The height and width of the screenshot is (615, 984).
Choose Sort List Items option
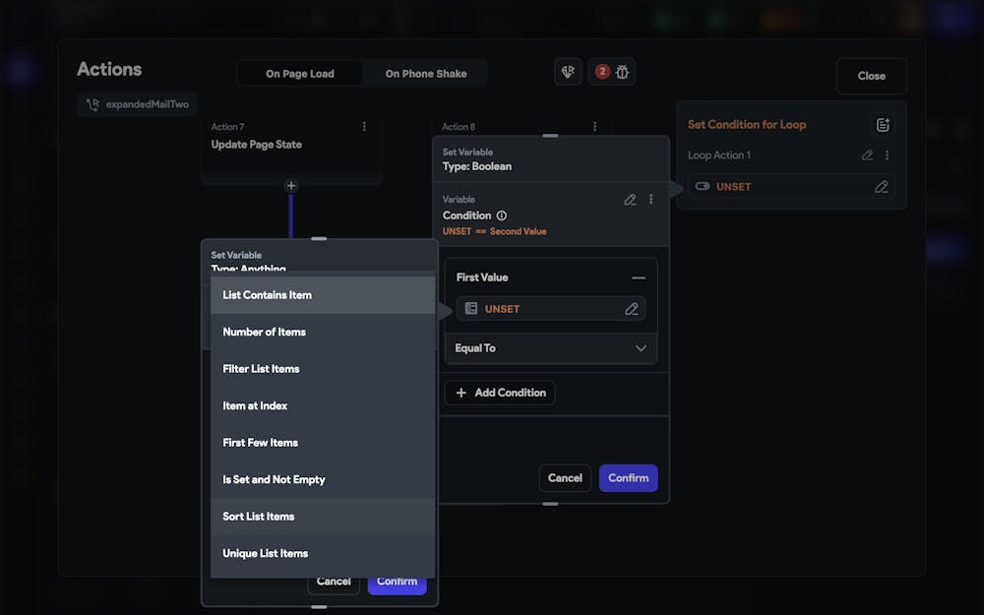coord(323,517)
